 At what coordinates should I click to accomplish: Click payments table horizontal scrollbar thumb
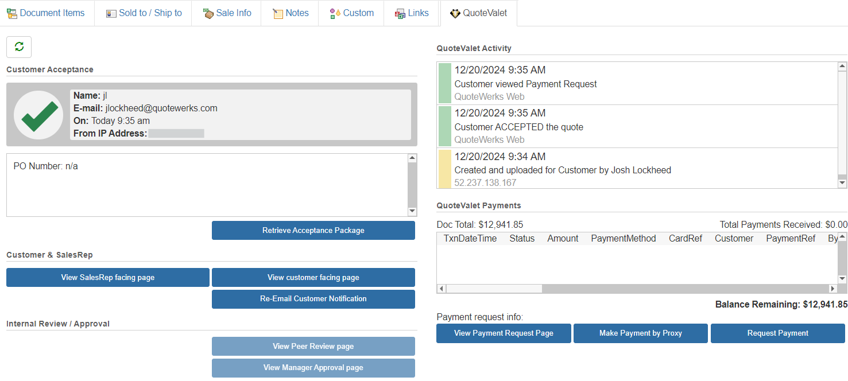click(x=494, y=289)
